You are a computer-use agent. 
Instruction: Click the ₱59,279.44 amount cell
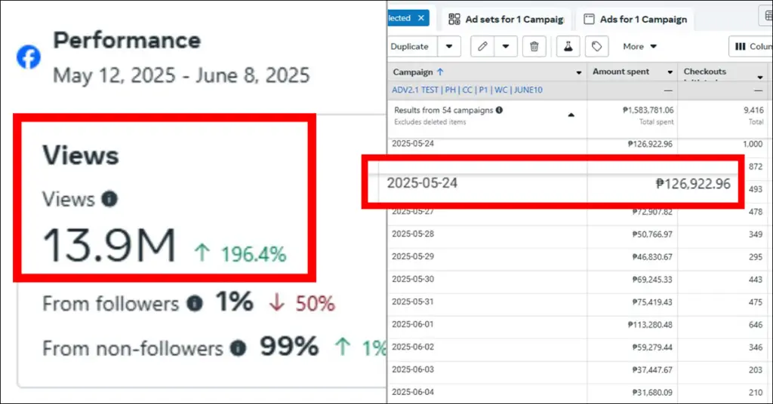click(x=652, y=347)
